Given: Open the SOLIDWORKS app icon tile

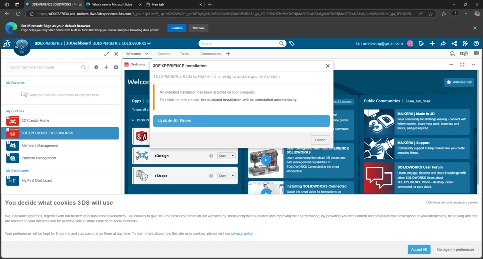Looking at the screenshot, I should click(x=141, y=136).
